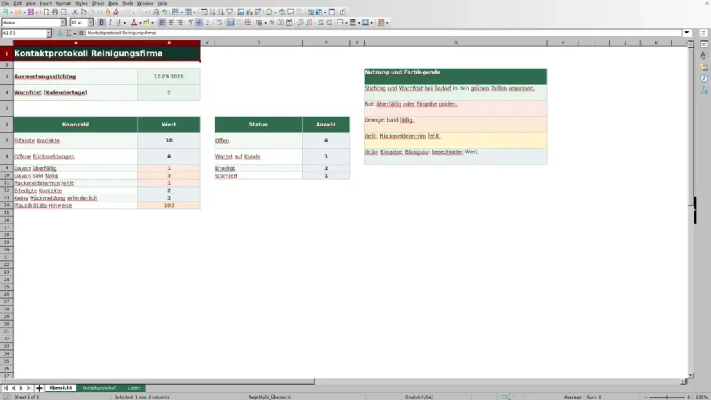Switch to the Kontaktprotokoll sheet tab
711x400 pixels.
click(99, 388)
